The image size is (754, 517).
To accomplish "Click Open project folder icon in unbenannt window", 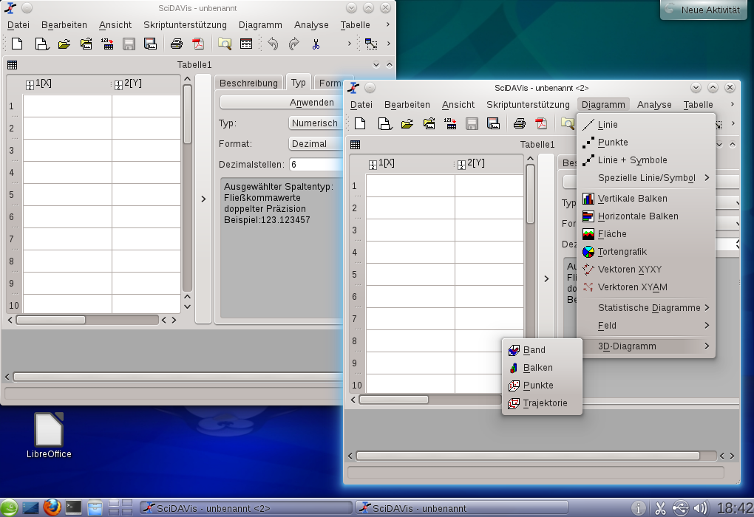I will coord(64,44).
